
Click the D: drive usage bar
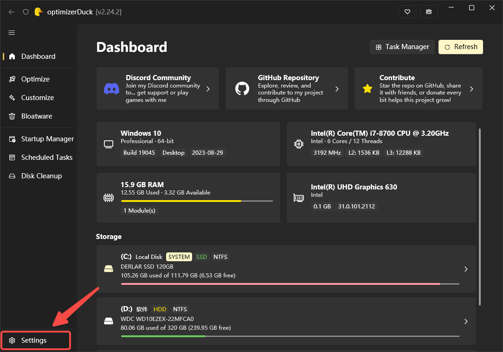point(290,336)
